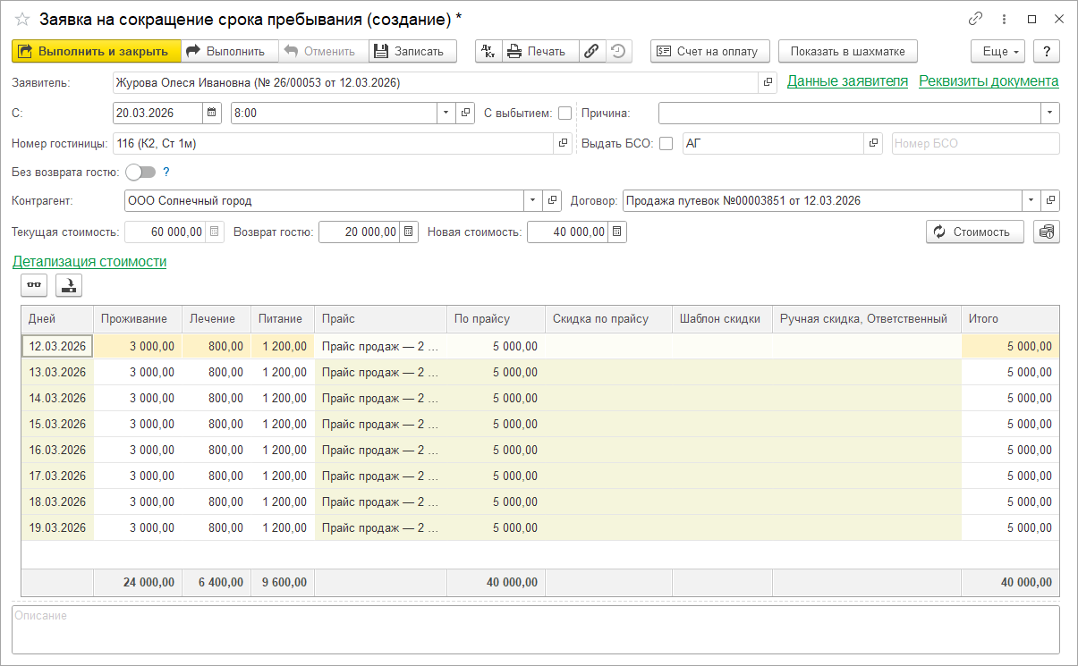Image resolution: width=1078 pixels, height=666 pixels.
Task: Open the Контрагент dropdown list
Action: pos(533,200)
